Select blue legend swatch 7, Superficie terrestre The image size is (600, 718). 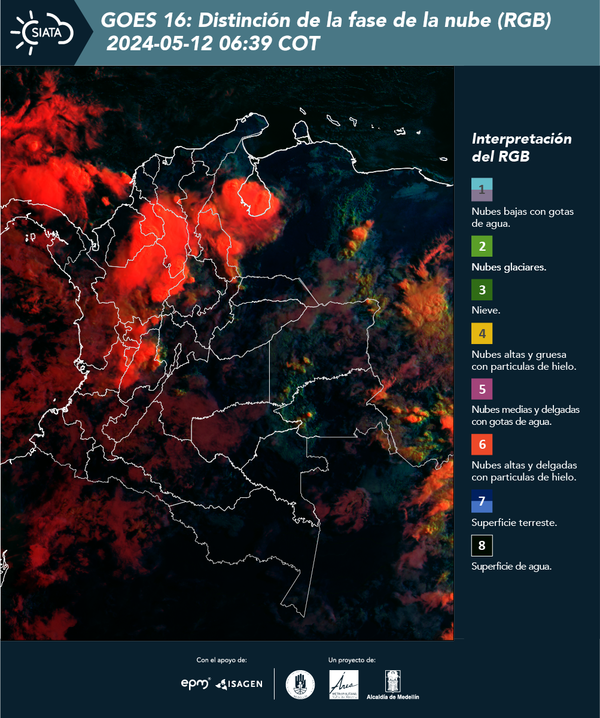tap(482, 501)
